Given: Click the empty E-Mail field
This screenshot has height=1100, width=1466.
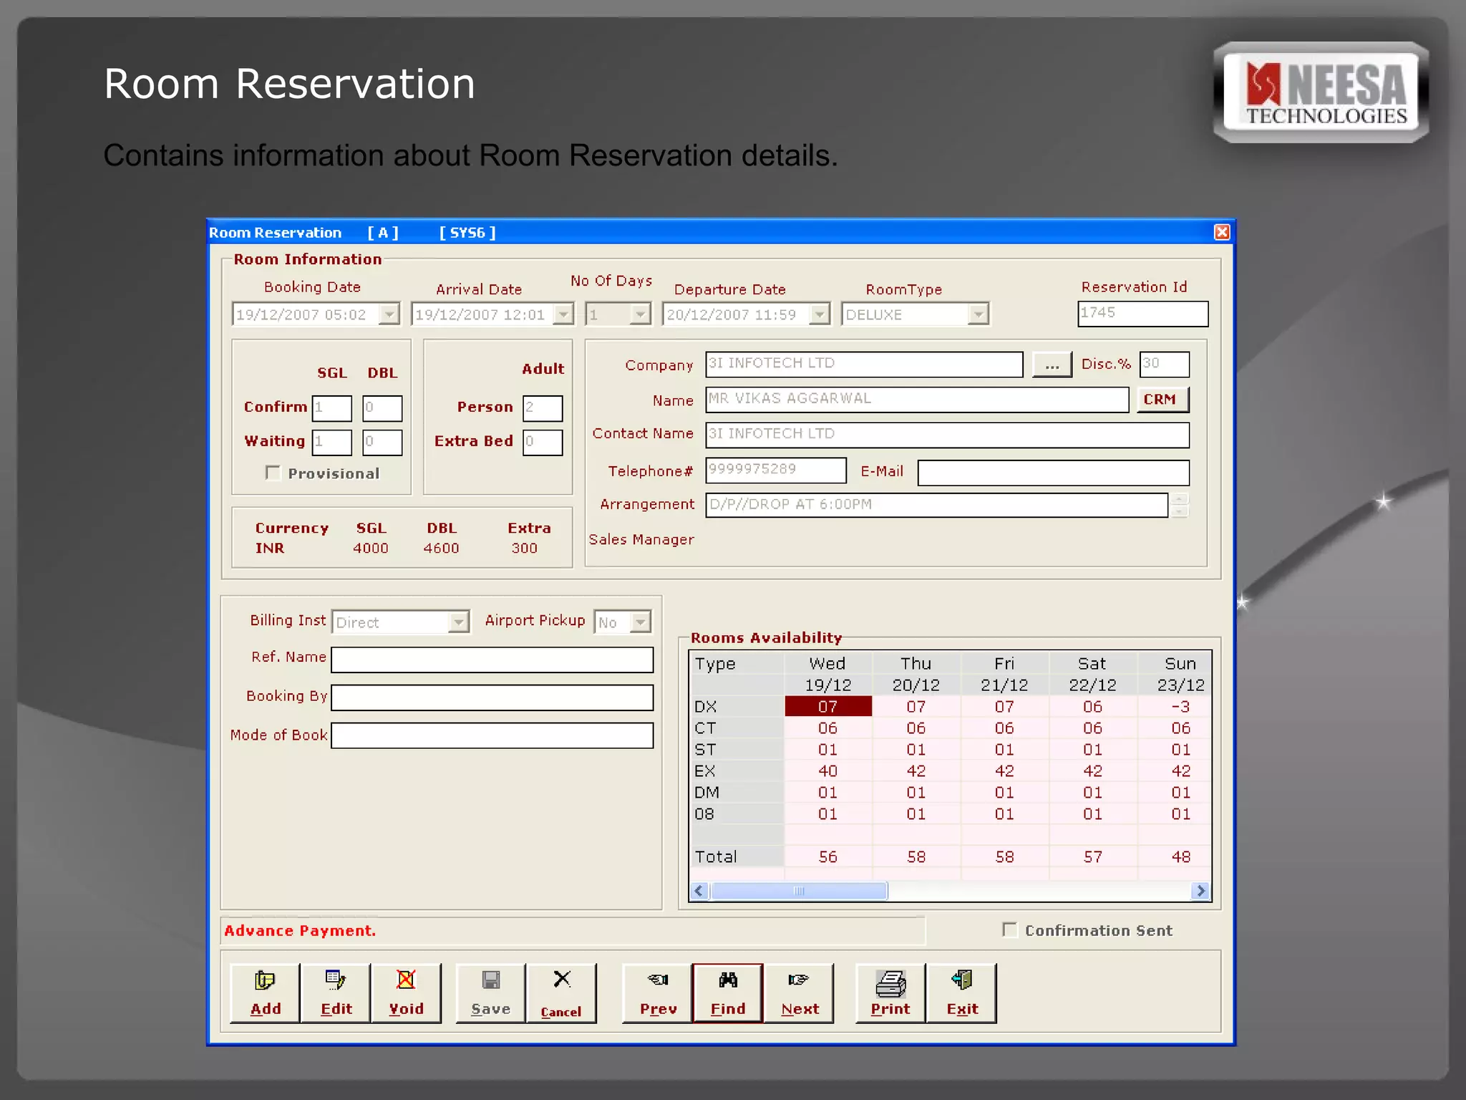Looking at the screenshot, I should pos(1054,473).
